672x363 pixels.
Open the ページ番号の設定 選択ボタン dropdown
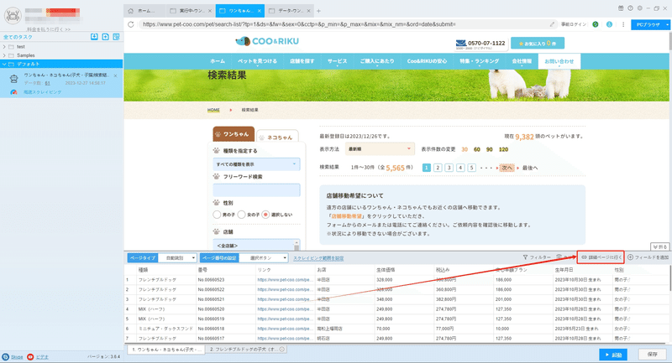(x=264, y=258)
